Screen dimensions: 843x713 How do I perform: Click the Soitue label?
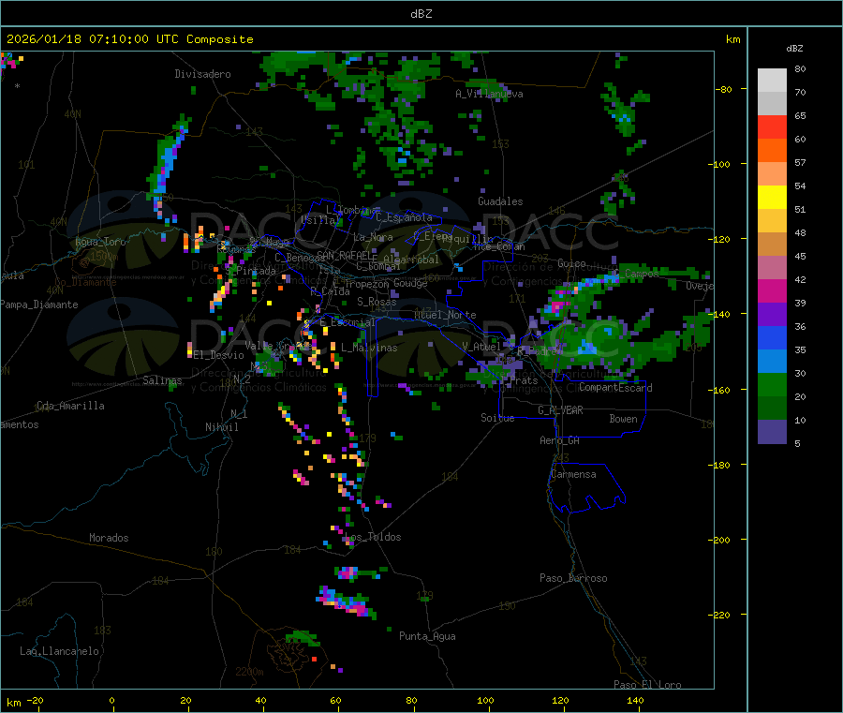tap(497, 418)
